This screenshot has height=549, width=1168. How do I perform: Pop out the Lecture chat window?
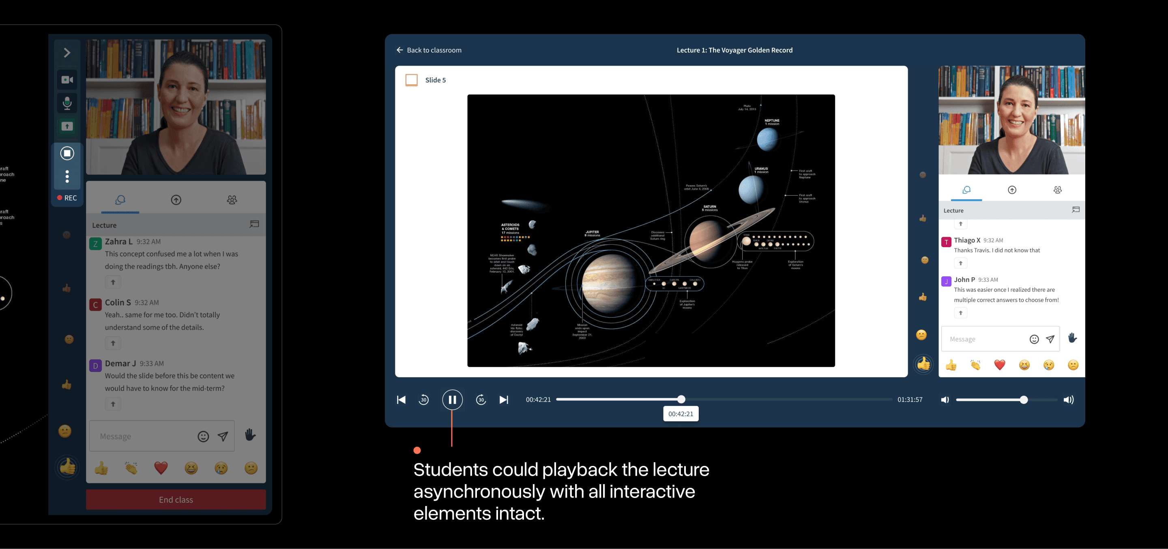(253, 224)
